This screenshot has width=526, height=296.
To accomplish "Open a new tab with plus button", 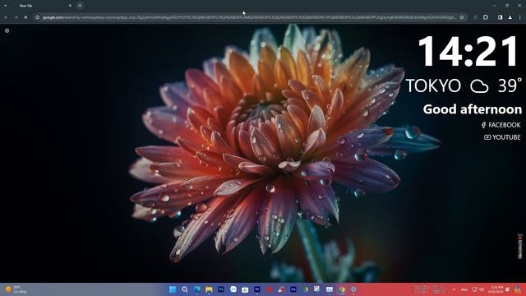I will pos(80,6).
